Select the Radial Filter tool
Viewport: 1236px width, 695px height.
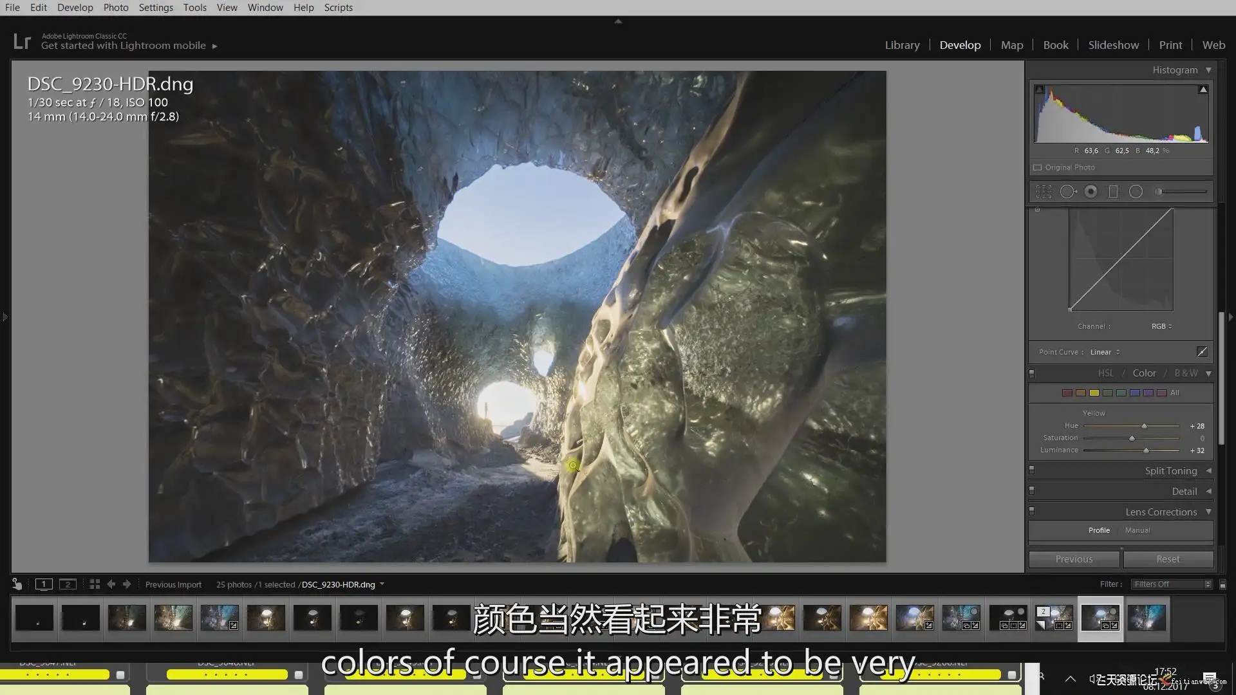coord(1136,192)
